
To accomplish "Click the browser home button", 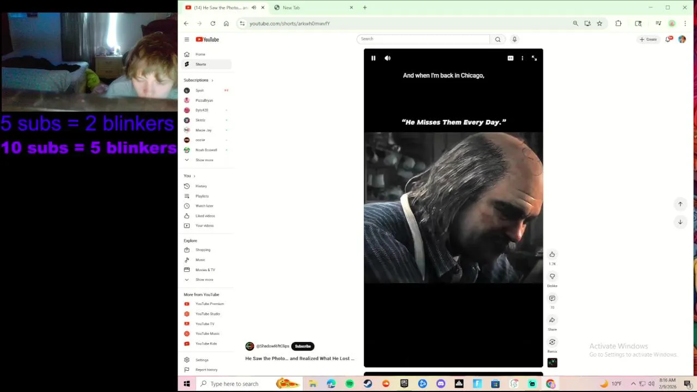I will 226,23.
